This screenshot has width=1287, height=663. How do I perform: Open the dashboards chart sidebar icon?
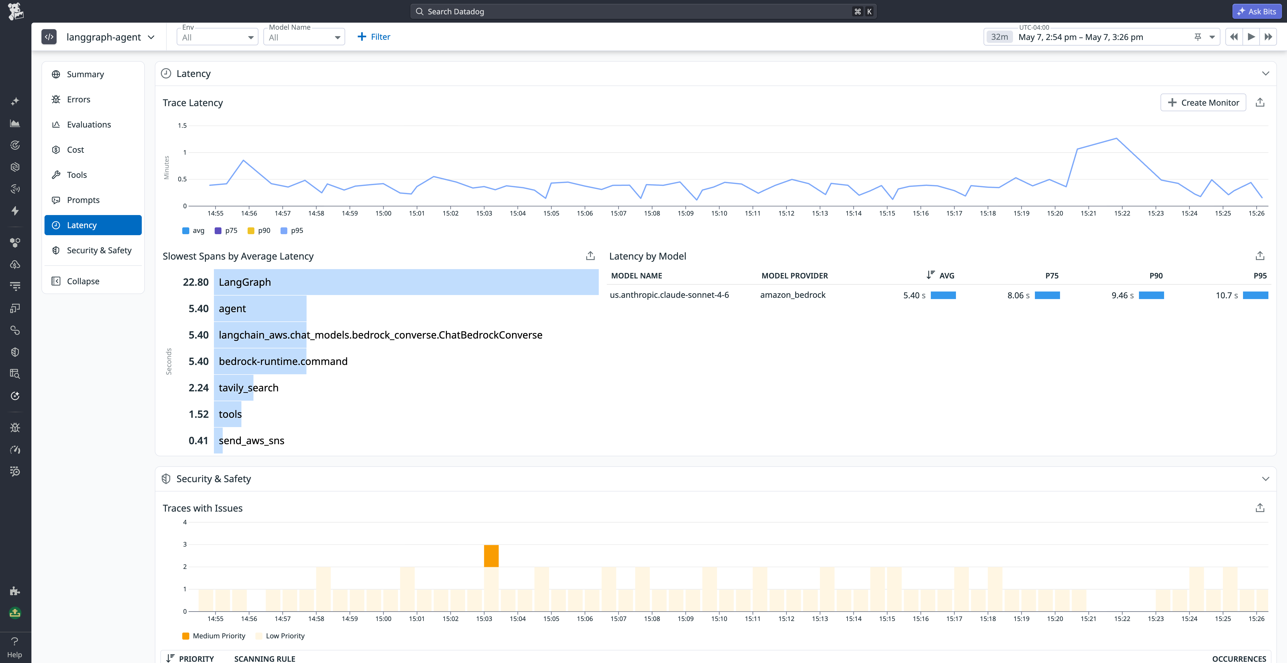click(x=15, y=123)
